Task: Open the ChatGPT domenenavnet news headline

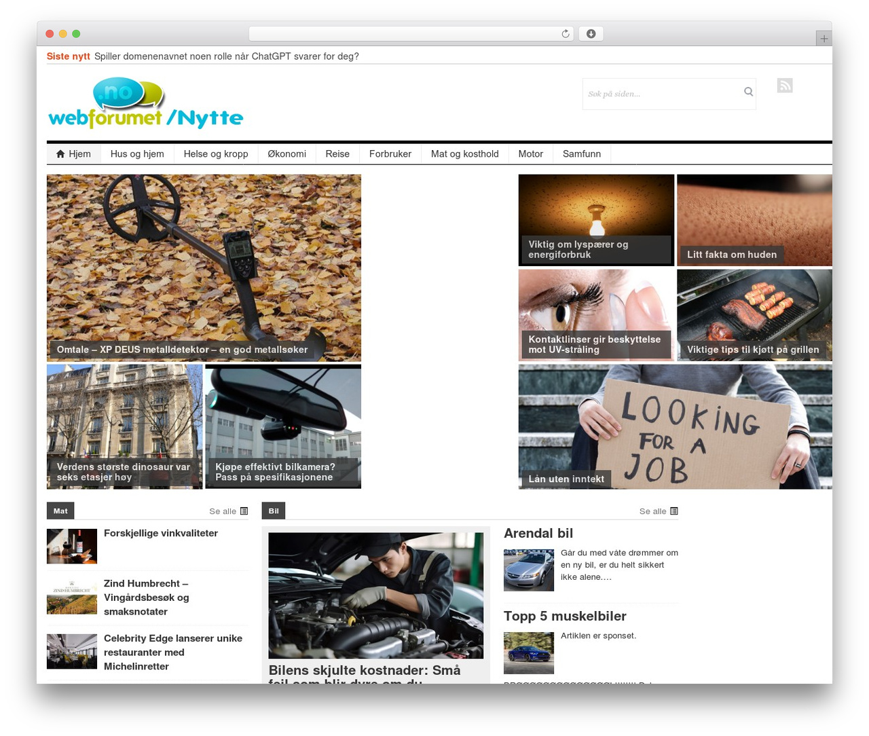Action: (227, 56)
